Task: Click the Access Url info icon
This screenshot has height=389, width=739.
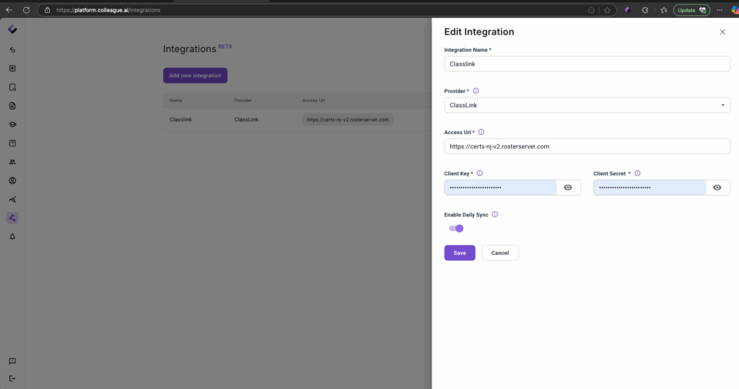Action: tap(481, 132)
